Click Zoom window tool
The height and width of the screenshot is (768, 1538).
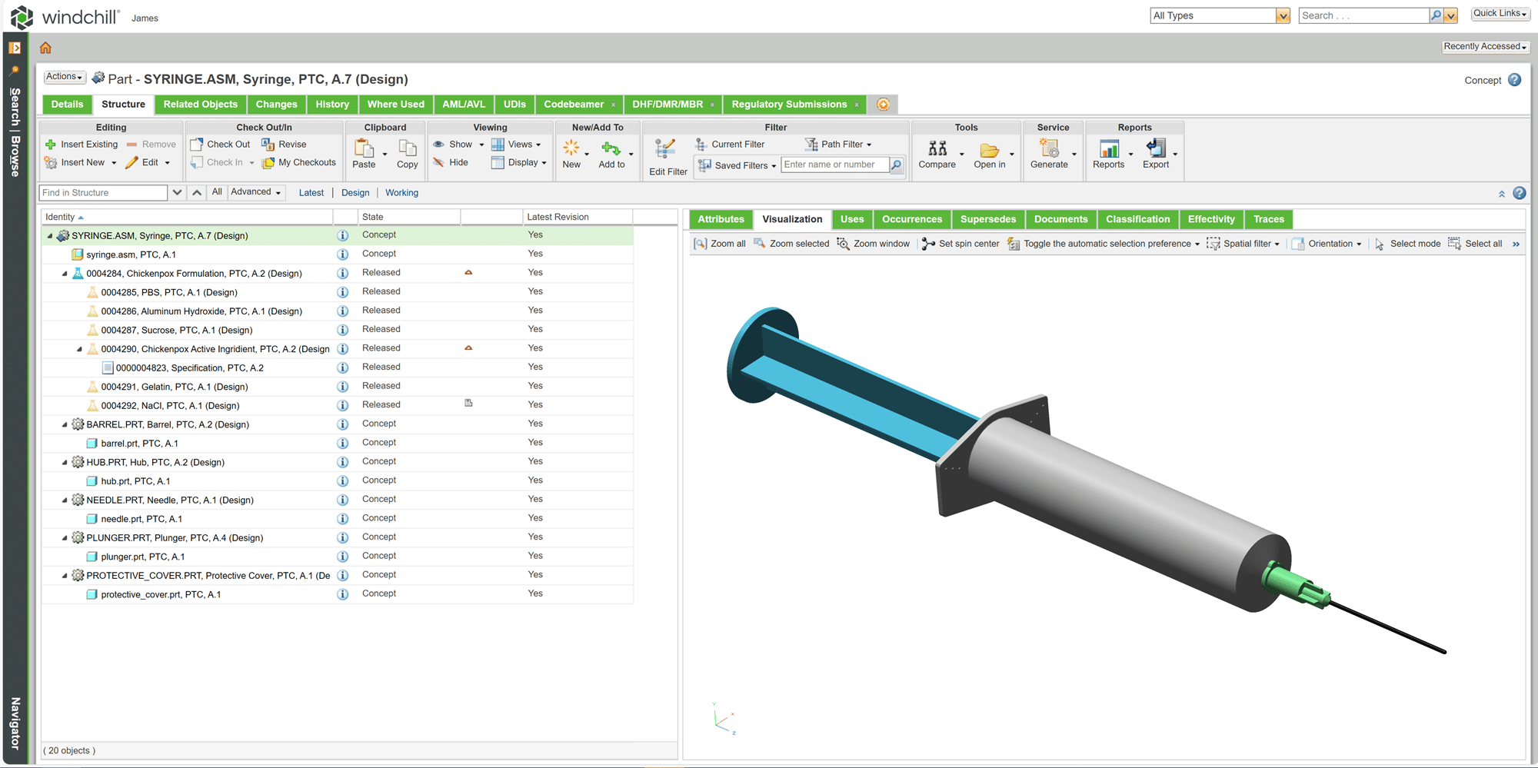[874, 244]
